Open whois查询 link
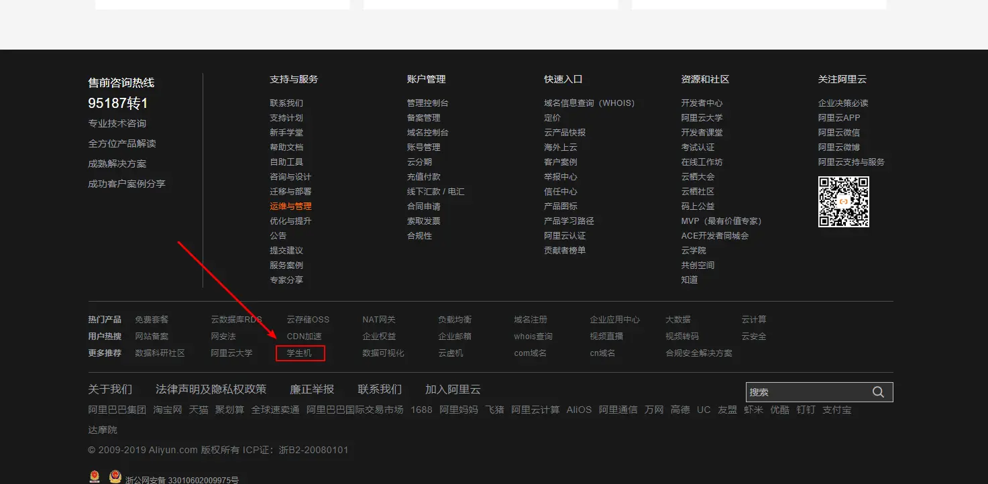988x484 pixels. click(x=533, y=337)
